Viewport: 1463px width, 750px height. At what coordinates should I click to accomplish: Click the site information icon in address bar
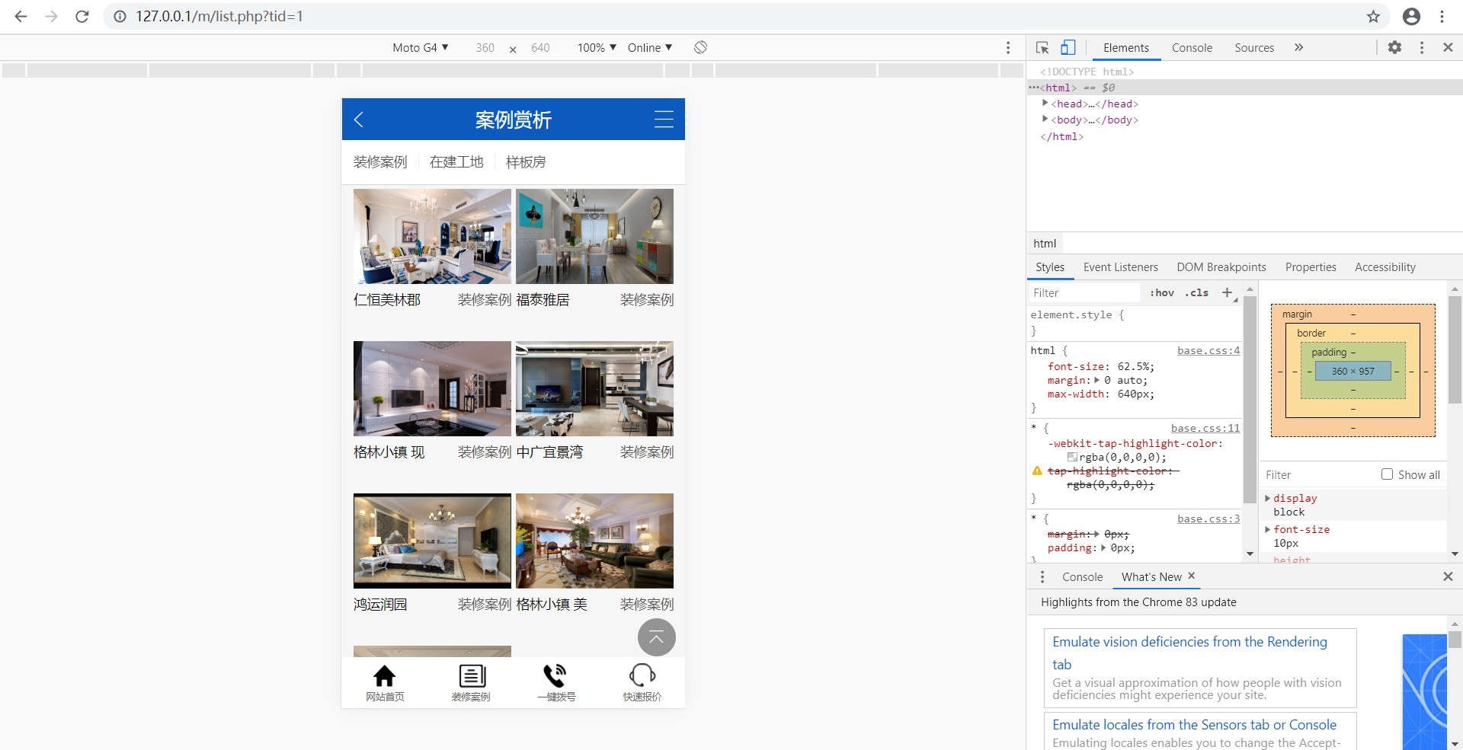click(x=120, y=16)
